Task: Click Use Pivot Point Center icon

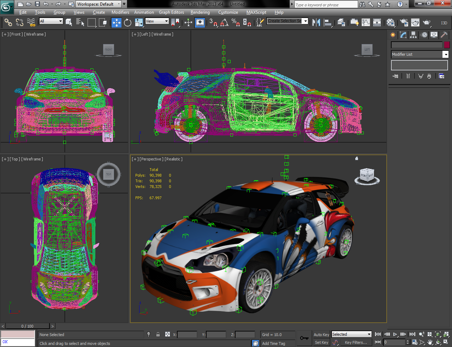Action: [175, 23]
